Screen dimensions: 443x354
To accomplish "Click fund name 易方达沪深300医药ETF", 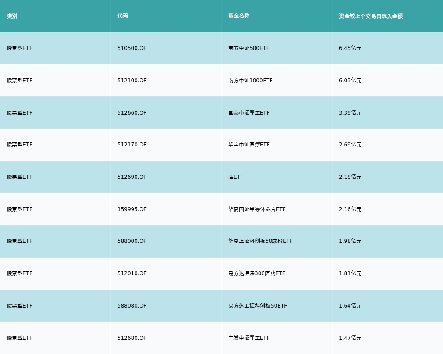I will (x=256, y=273).
